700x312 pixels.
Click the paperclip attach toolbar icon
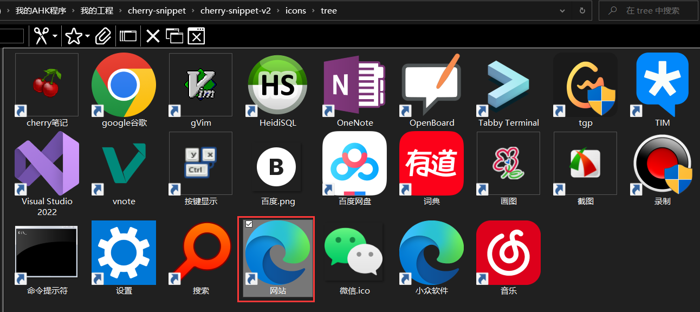[103, 36]
